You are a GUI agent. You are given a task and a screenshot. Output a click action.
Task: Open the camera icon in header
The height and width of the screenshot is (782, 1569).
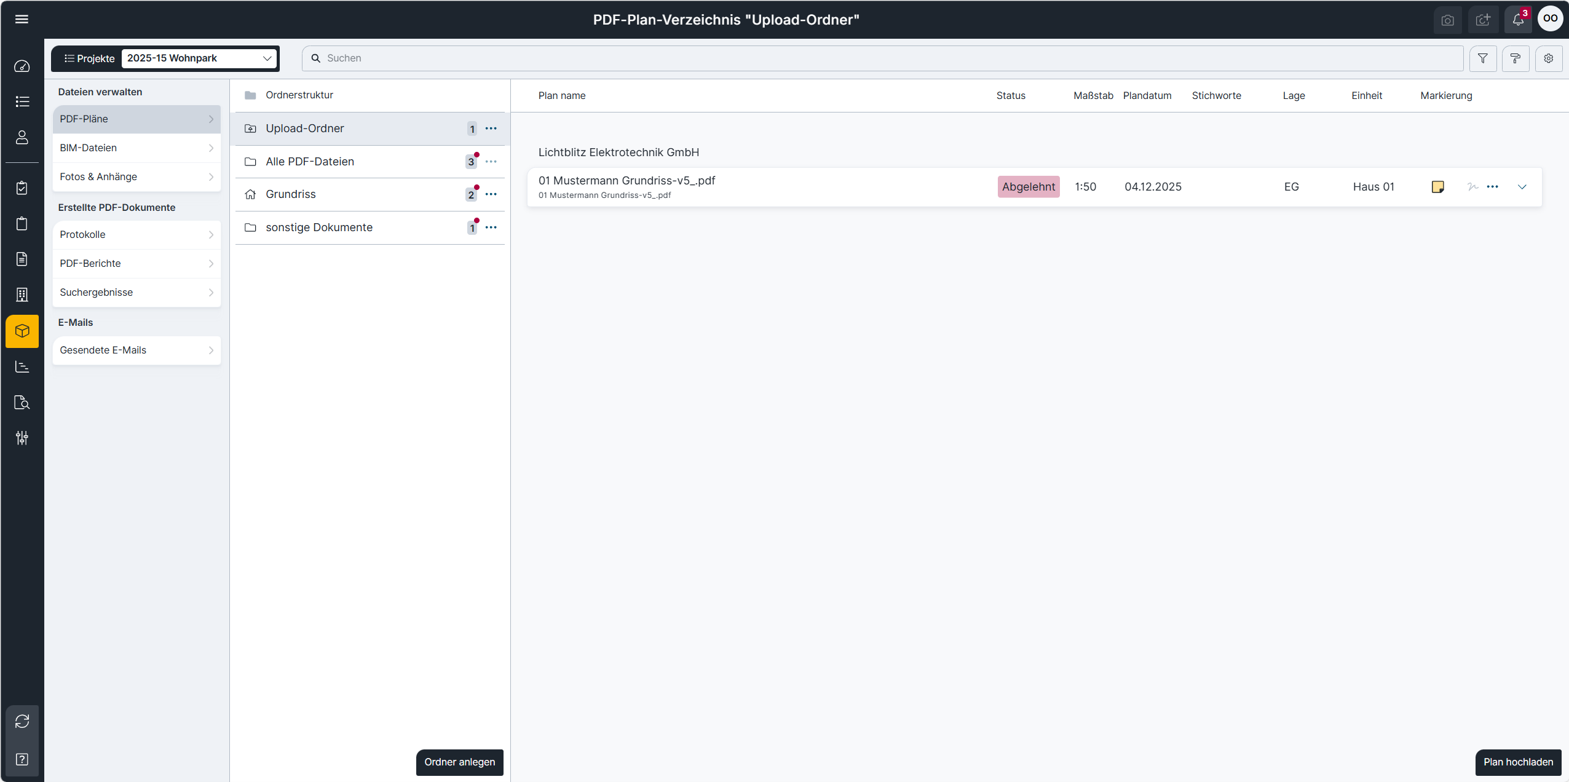(x=1447, y=20)
